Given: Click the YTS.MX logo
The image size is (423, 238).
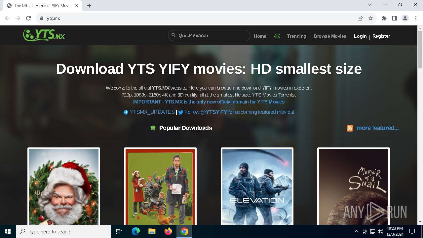Looking at the screenshot, I should click(x=44, y=35).
